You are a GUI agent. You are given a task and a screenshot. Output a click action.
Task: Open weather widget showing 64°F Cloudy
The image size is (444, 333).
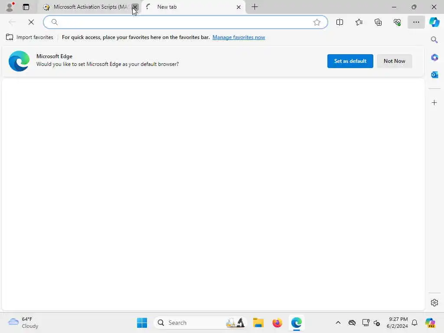click(23, 323)
